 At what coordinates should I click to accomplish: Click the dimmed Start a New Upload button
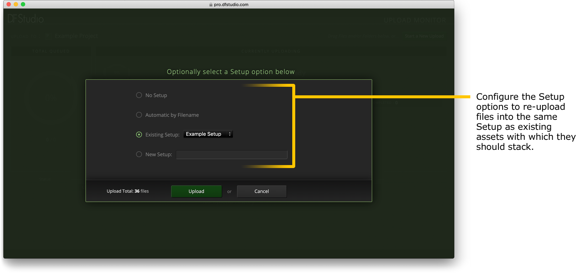click(x=424, y=36)
